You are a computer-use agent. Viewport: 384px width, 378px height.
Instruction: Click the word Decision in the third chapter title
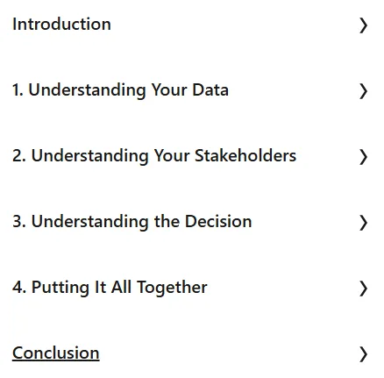click(218, 221)
